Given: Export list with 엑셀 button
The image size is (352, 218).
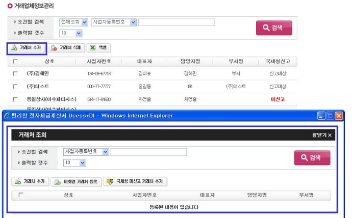Looking at the screenshot, I should pyautogui.click(x=99, y=47).
